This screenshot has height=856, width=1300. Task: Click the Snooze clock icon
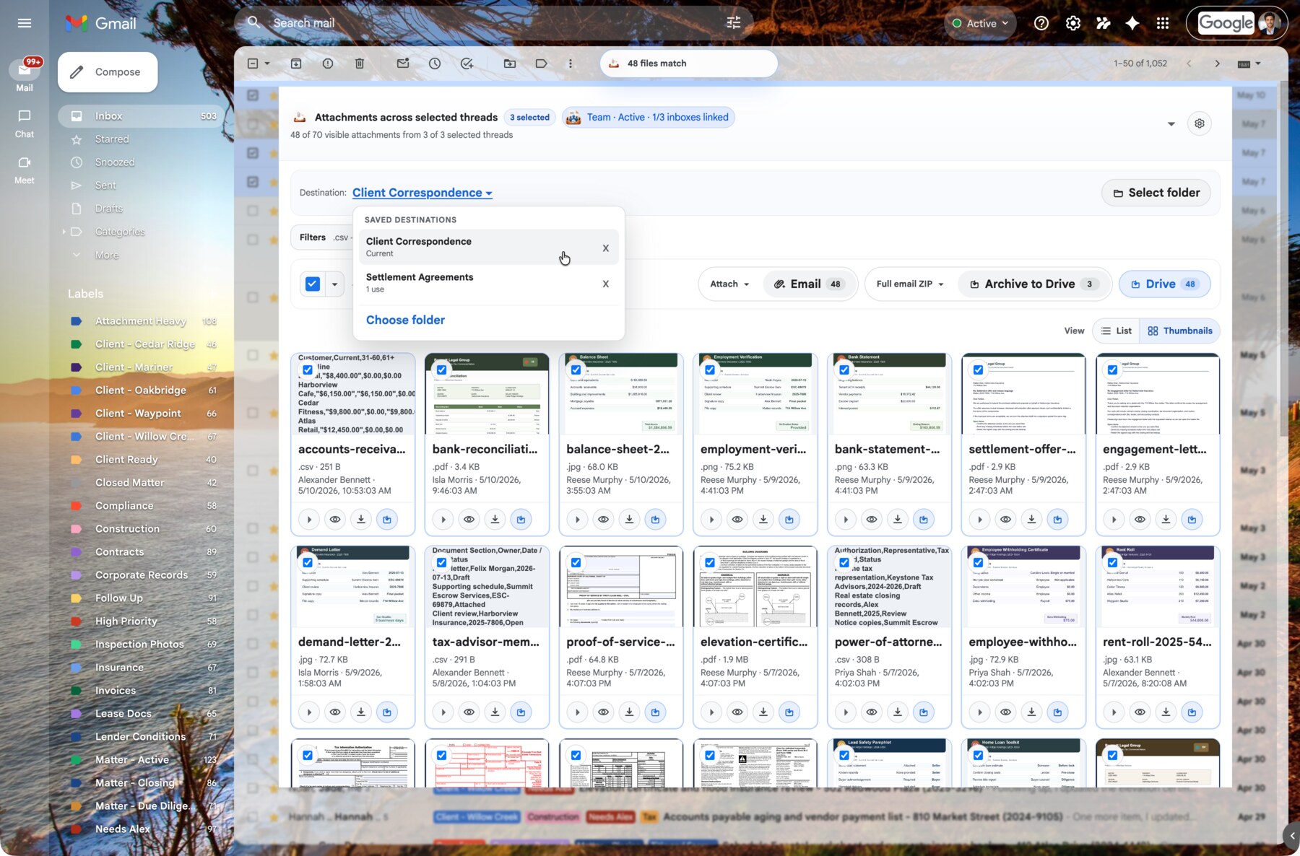[435, 64]
